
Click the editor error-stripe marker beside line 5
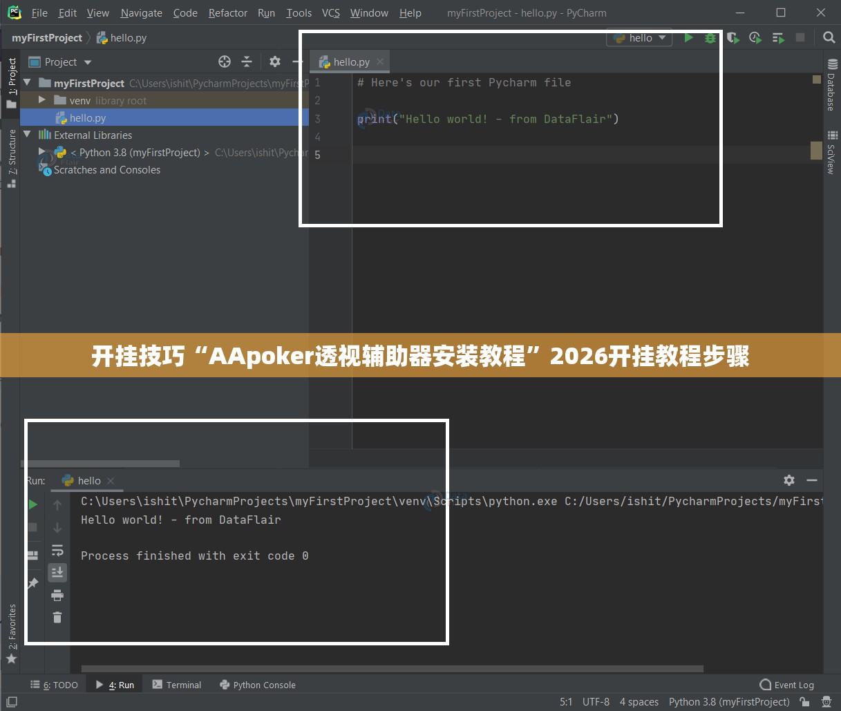(x=816, y=150)
